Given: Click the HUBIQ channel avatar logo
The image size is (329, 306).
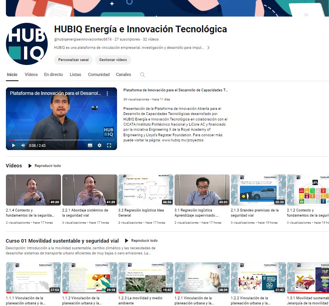Looking at the screenshot, I should click(x=27, y=44).
